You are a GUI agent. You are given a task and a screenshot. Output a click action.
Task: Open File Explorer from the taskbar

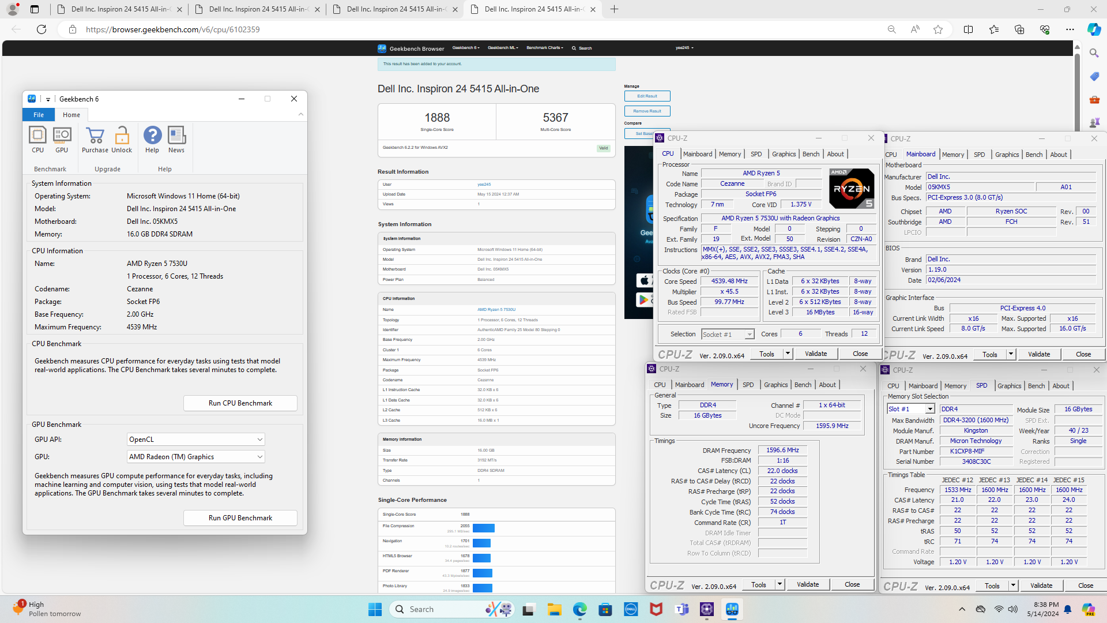point(554,609)
